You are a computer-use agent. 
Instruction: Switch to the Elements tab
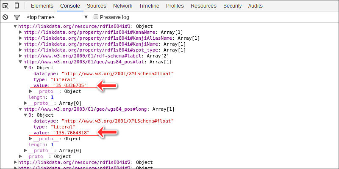[42, 6]
